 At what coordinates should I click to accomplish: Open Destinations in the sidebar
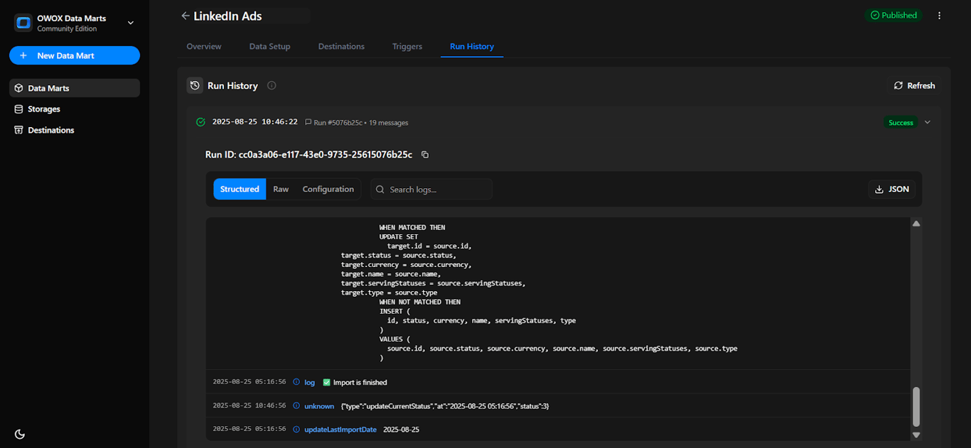pyautogui.click(x=75, y=130)
